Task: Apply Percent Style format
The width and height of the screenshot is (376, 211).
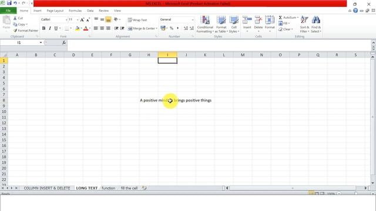Action: [x=172, y=28]
